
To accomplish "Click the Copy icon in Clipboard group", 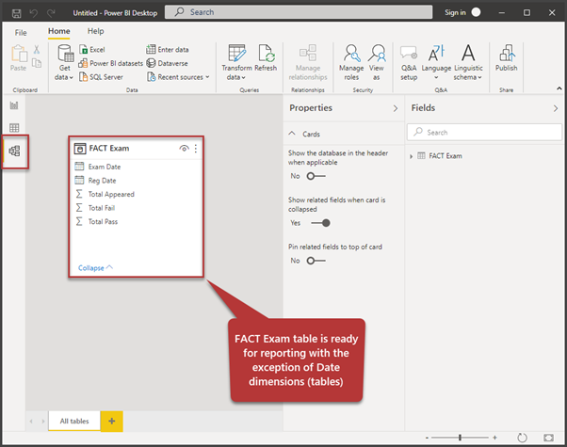I will tap(37, 63).
